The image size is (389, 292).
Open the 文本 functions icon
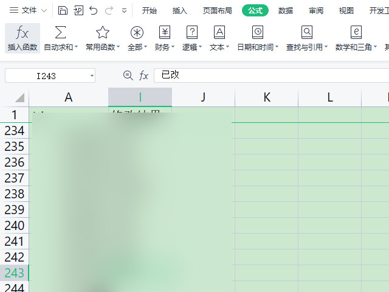pyautogui.click(x=219, y=32)
